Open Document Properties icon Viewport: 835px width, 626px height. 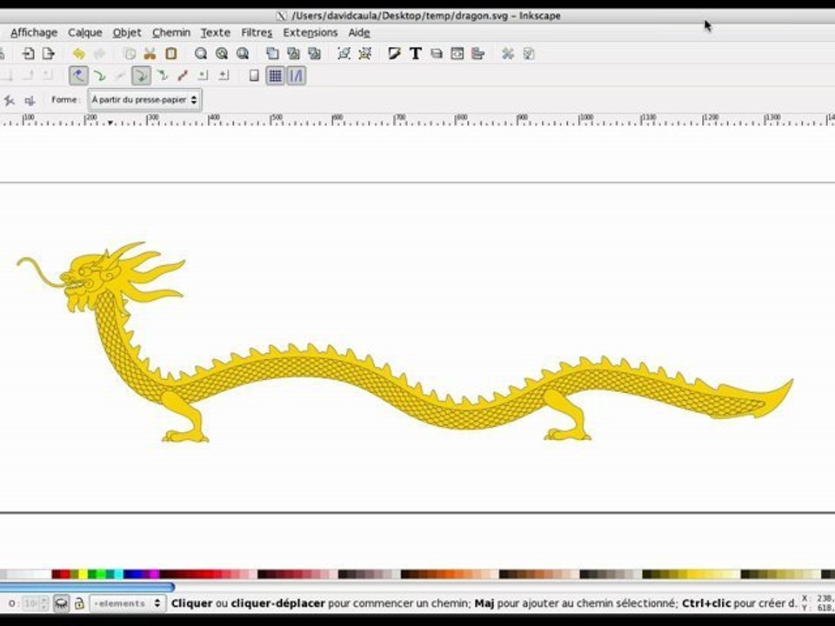[528, 53]
